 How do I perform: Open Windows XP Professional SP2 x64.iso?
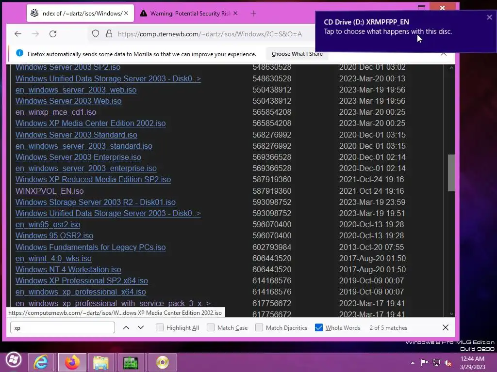(x=82, y=280)
